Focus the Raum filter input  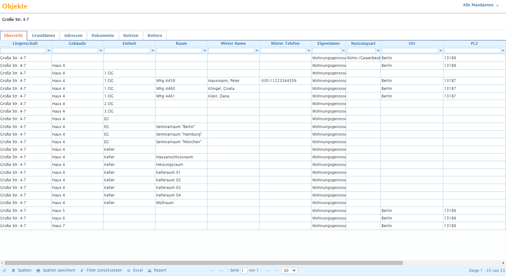(179, 50)
